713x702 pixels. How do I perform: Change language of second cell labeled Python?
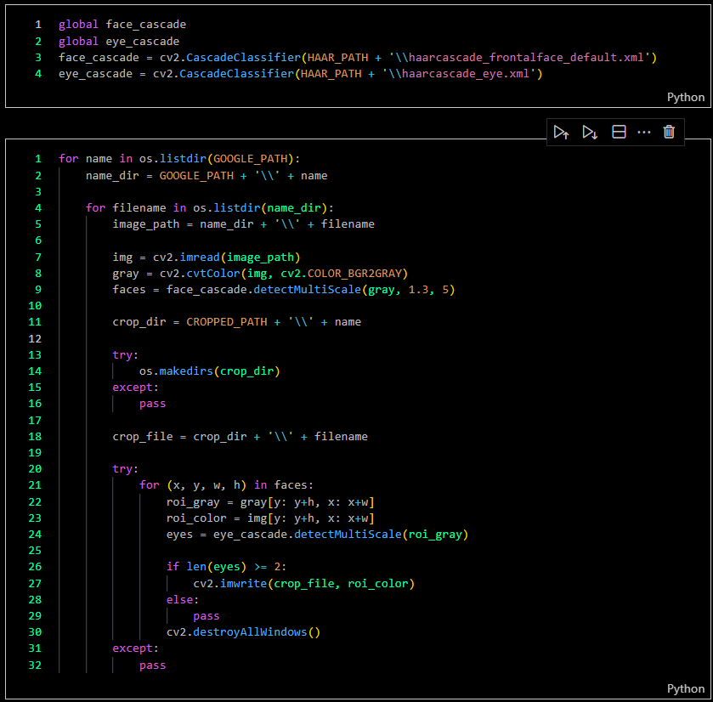pos(685,688)
